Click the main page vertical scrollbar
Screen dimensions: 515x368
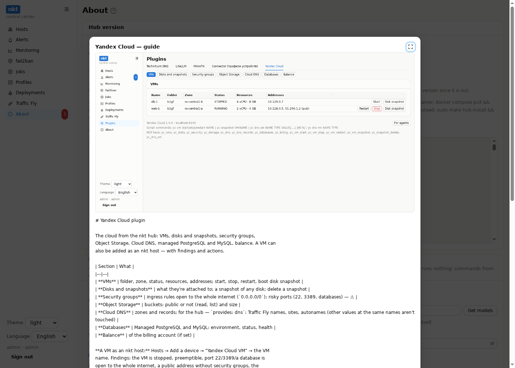click(512, 103)
